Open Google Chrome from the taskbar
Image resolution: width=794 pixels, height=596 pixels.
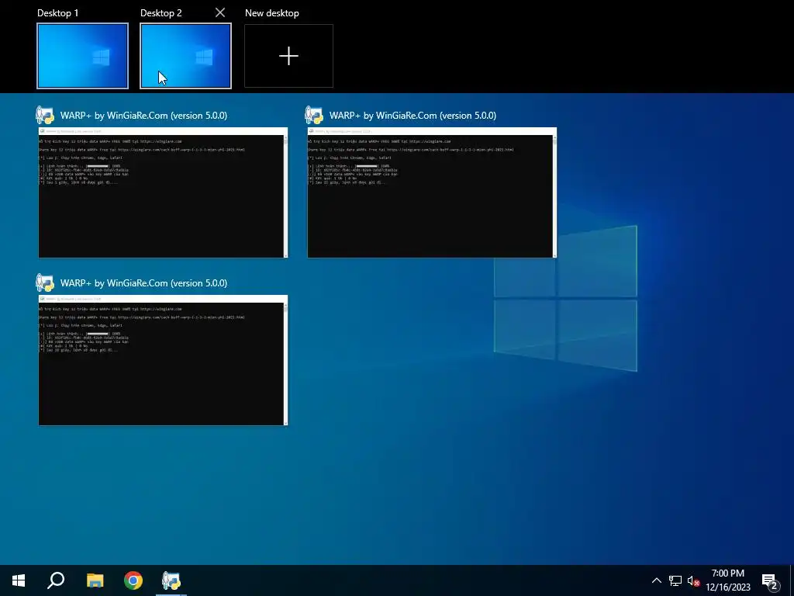133,580
